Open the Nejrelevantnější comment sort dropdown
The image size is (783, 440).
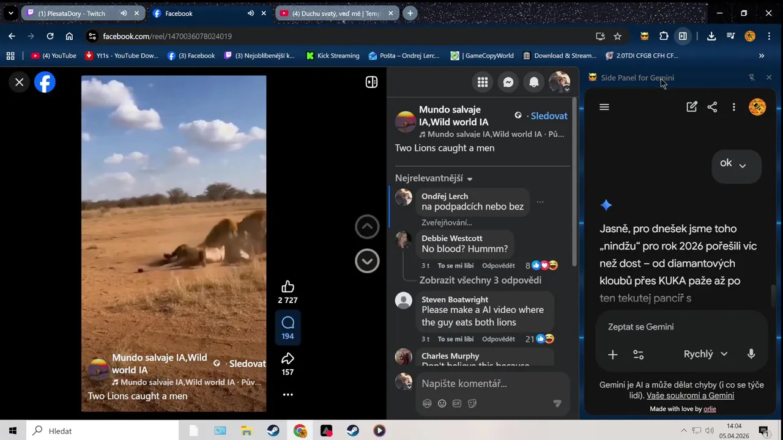click(x=434, y=178)
